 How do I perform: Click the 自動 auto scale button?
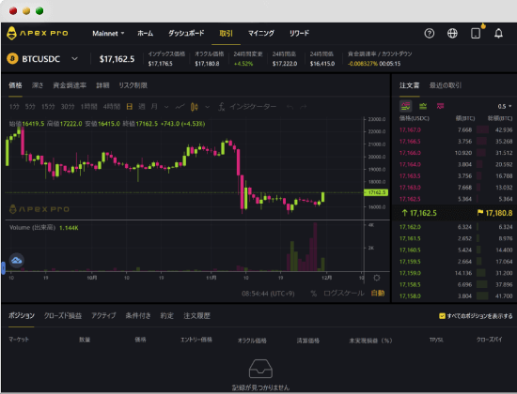378,293
